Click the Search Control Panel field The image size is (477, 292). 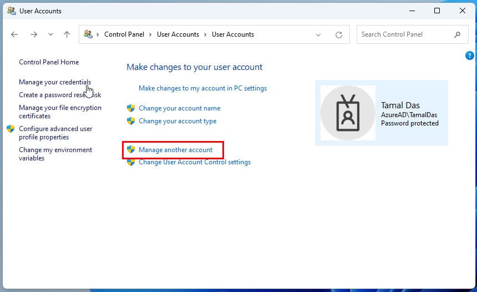[x=412, y=34]
